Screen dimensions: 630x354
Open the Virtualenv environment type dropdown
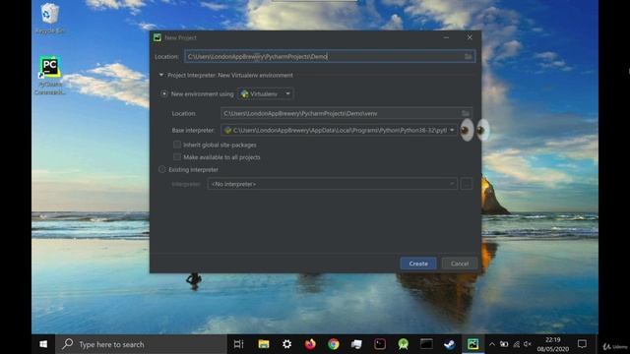(x=266, y=93)
